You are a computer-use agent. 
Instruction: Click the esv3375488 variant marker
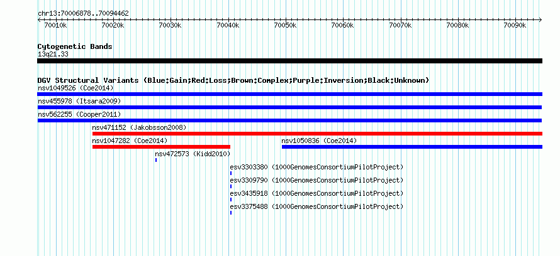coord(231,213)
